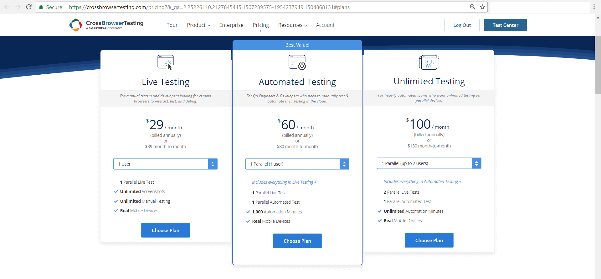Reload the page with the refresh icon
This screenshot has width=601, height=279.
29,7
